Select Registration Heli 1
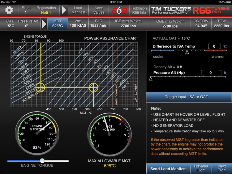The image size is (232, 174). point(46,10)
